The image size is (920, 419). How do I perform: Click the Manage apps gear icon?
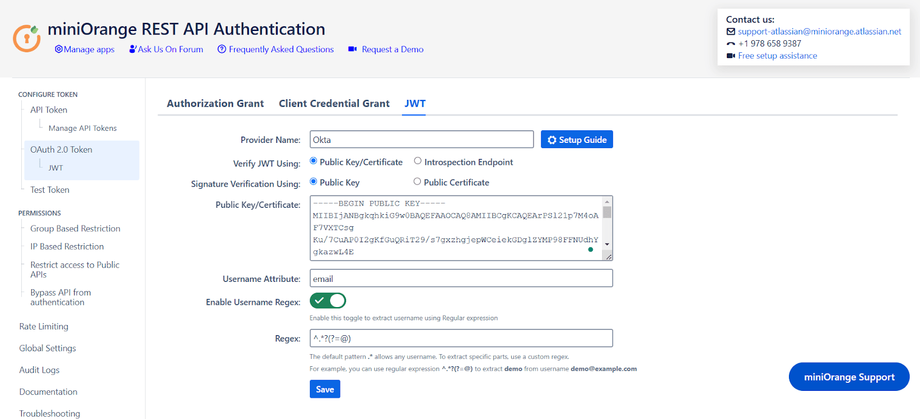click(x=59, y=49)
